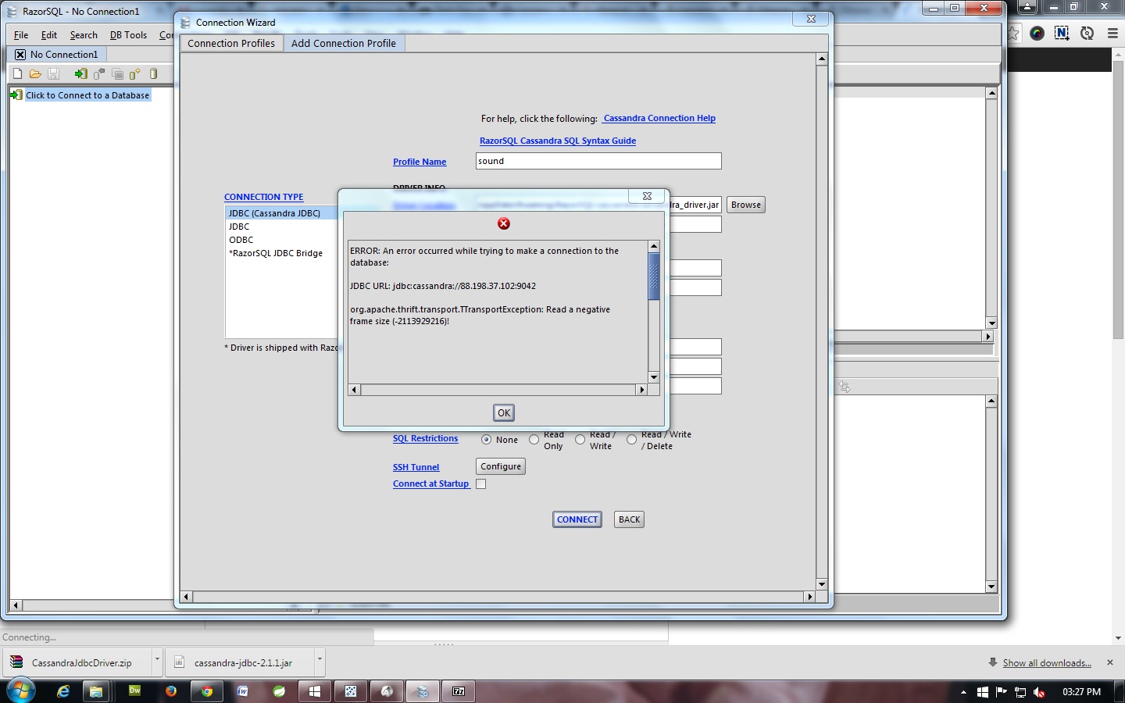Click the Disconnect database toolbar icon
1125x703 pixels.
point(99,73)
